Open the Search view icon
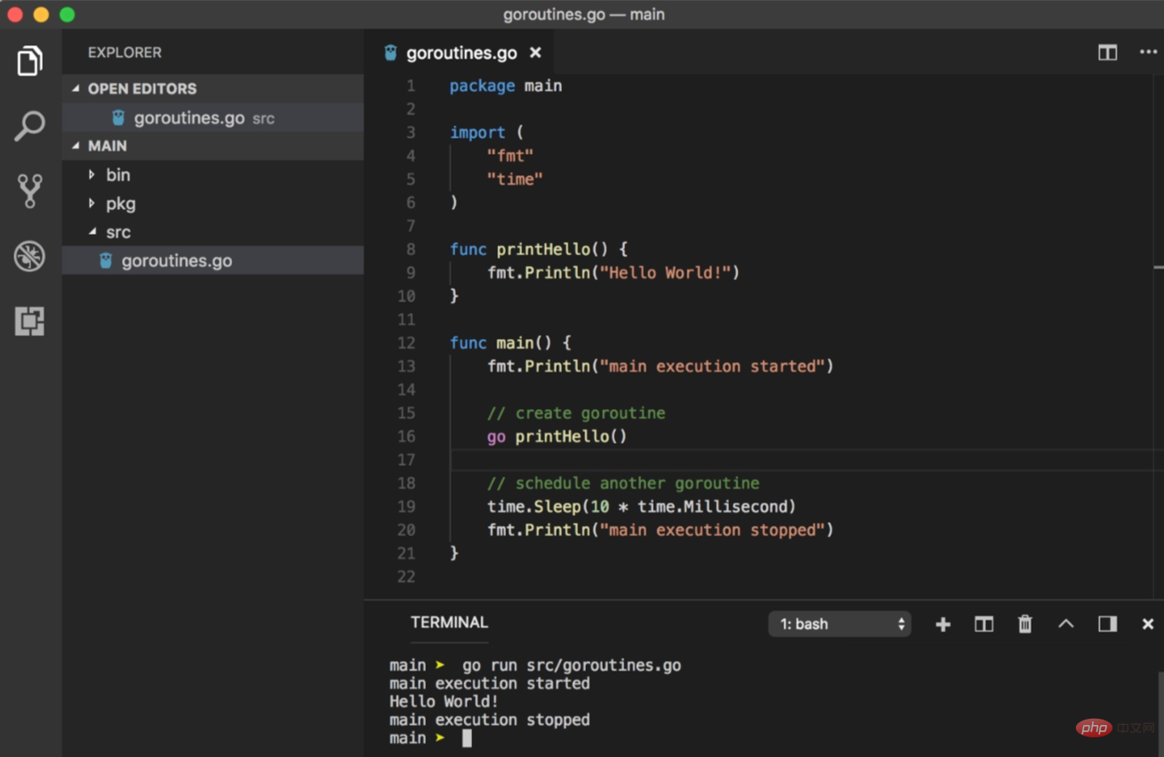The image size is (1164, 757). [x=30, y=126]
